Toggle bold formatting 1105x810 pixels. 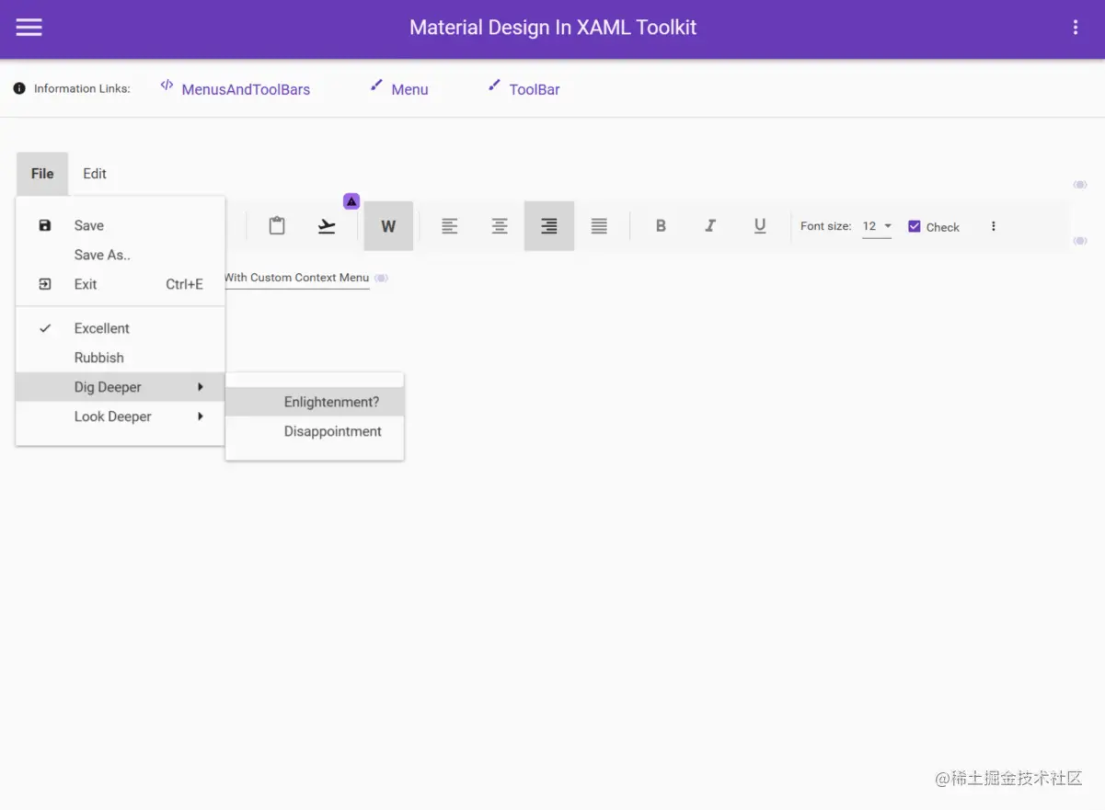(x=661, y=226)
